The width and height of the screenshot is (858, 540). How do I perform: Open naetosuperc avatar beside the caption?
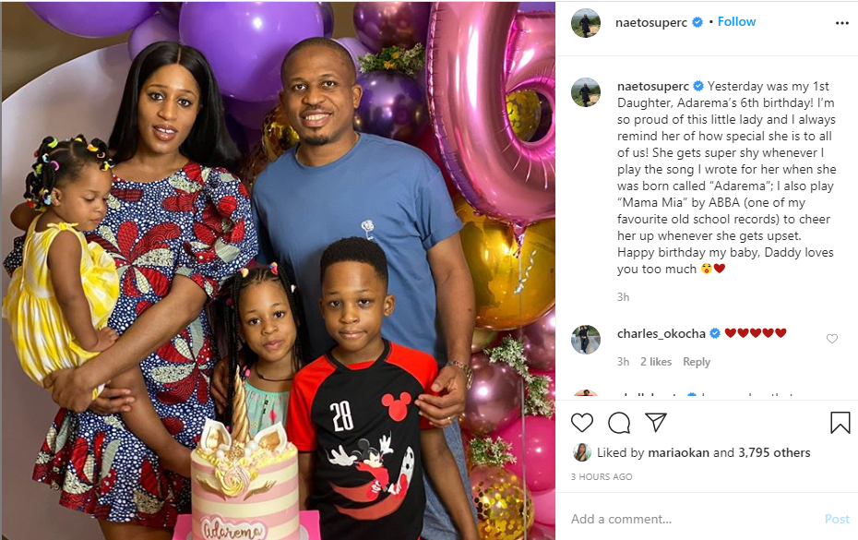(x=586, y=92)
